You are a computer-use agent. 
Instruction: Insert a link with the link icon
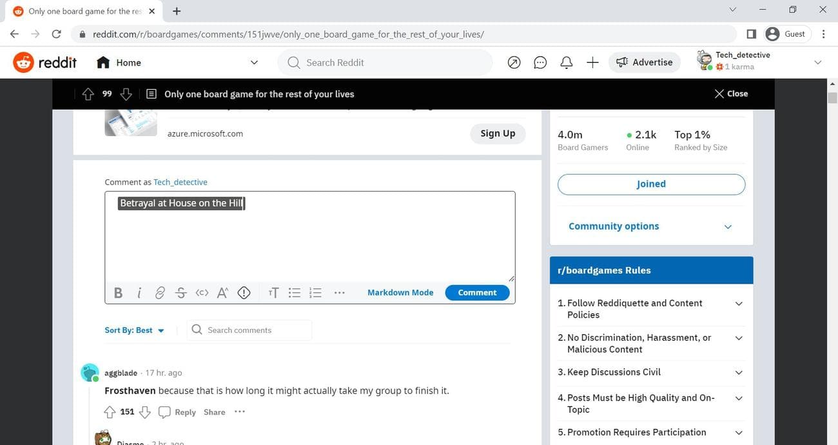(160, 293)
